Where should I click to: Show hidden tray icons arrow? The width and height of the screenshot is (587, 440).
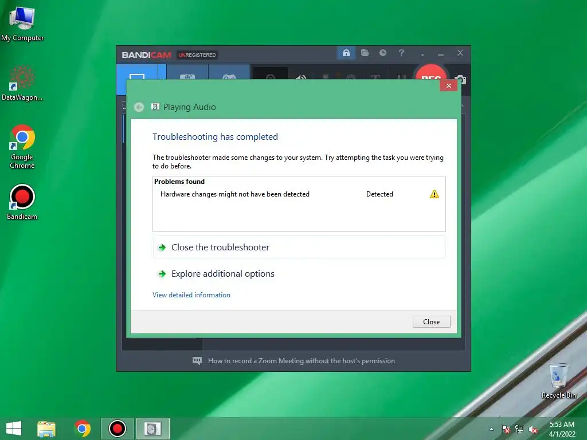491,429
